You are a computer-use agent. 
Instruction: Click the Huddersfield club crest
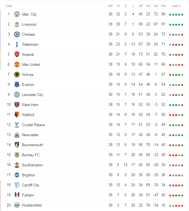point(17,205)
